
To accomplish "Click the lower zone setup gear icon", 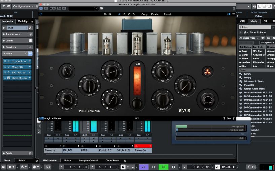I will pyautogui.click(x=125, y=161).
